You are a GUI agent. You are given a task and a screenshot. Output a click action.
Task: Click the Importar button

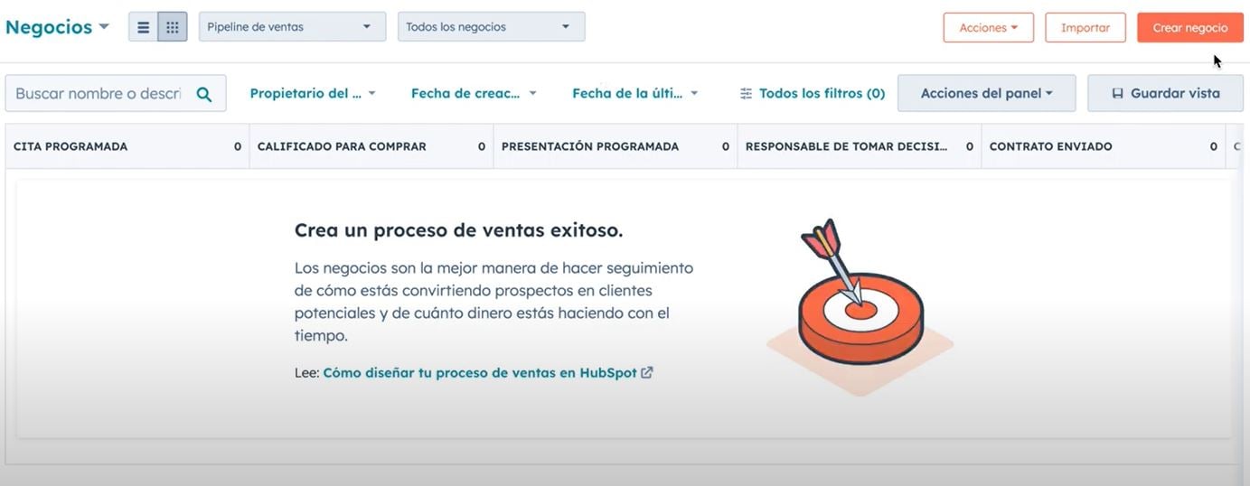[1086, 28]
